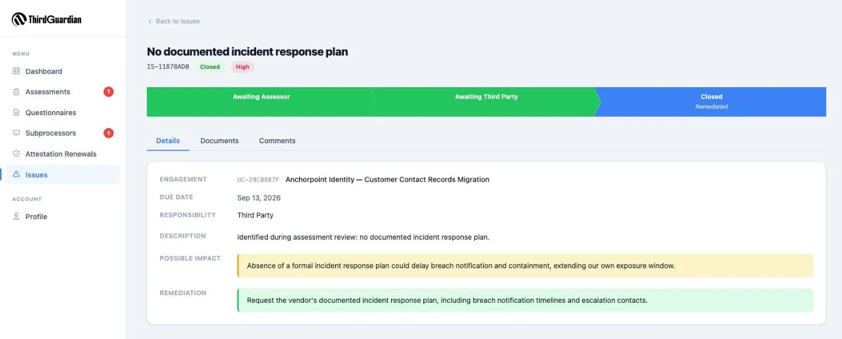Image resolution: width=842 pixels, height=339 pixels.
Task: Click the yellow possible impact note
Action: tap(525, 265)
